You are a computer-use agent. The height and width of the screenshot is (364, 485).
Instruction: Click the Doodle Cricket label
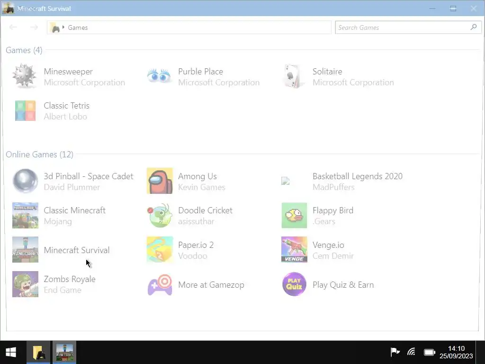(x=205, y=210)
